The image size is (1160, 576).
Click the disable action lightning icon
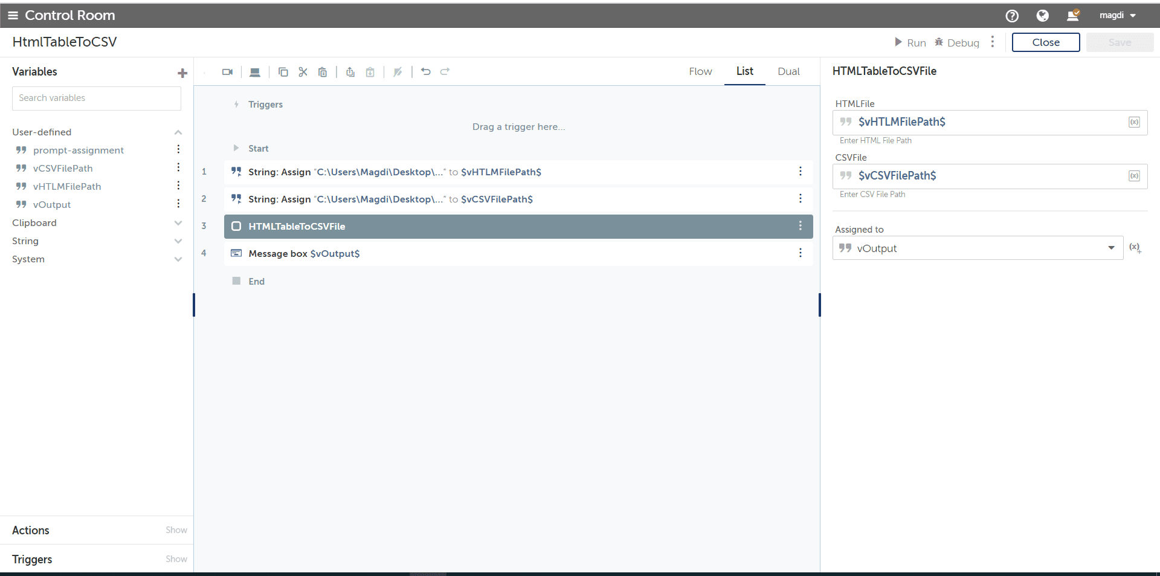[x=398, y=72]
